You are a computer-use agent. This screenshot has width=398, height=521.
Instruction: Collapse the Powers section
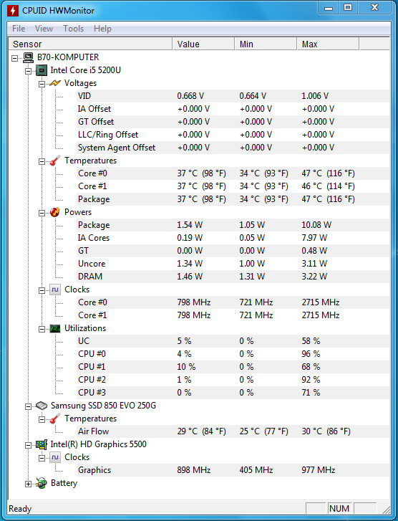tap(42, 213)
